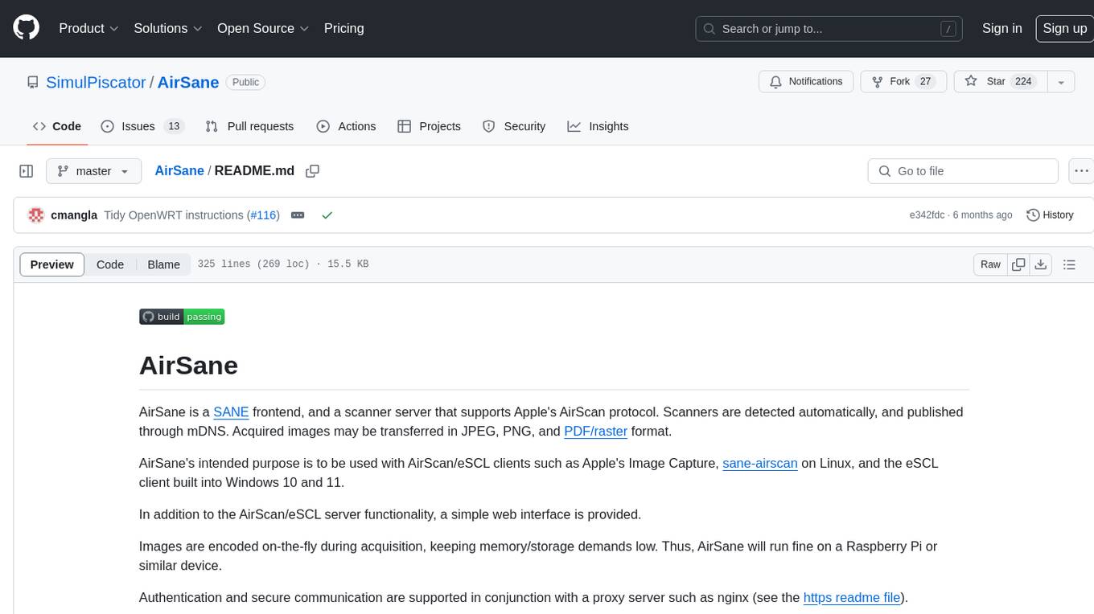The width and height of the screenshot is (1094, 614).
Task: Click the Notifications bell button
Action: [806, 82]
